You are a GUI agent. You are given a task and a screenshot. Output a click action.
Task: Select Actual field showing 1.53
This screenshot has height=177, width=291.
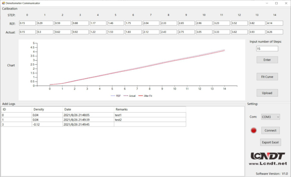pos(116,32)
